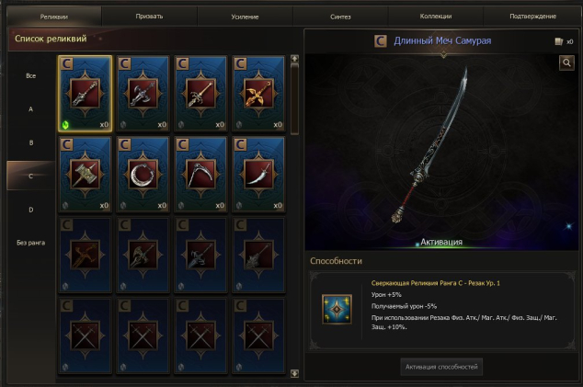Viewport: 583px width, 387px height.
Task: Filter relic list by rank B
Action: click(x=31, y=142)
